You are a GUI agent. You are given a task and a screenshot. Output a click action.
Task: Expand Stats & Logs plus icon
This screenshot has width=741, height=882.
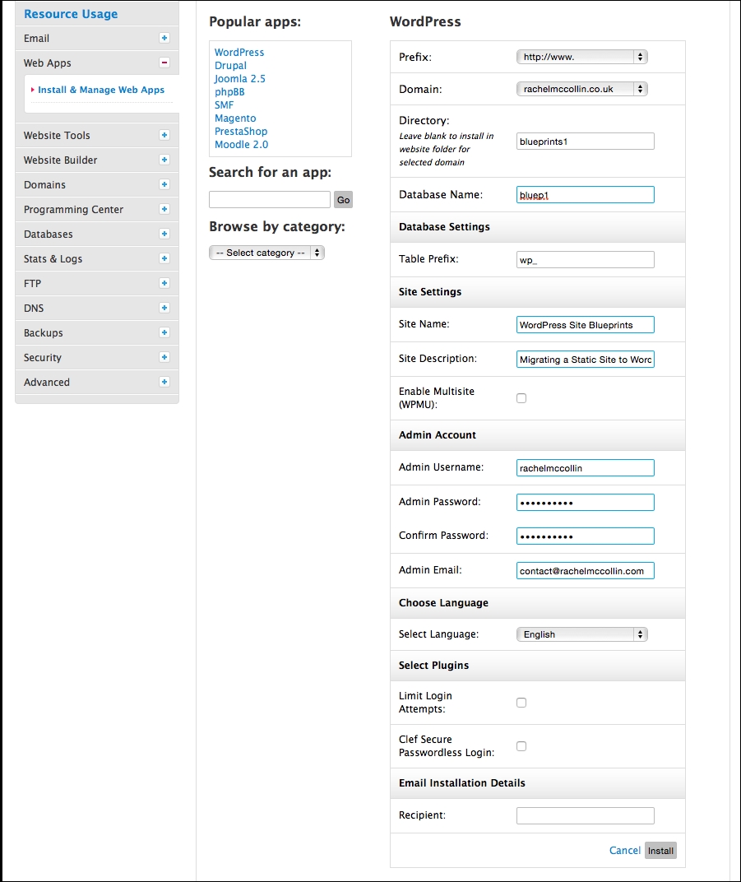pos(164,258)
